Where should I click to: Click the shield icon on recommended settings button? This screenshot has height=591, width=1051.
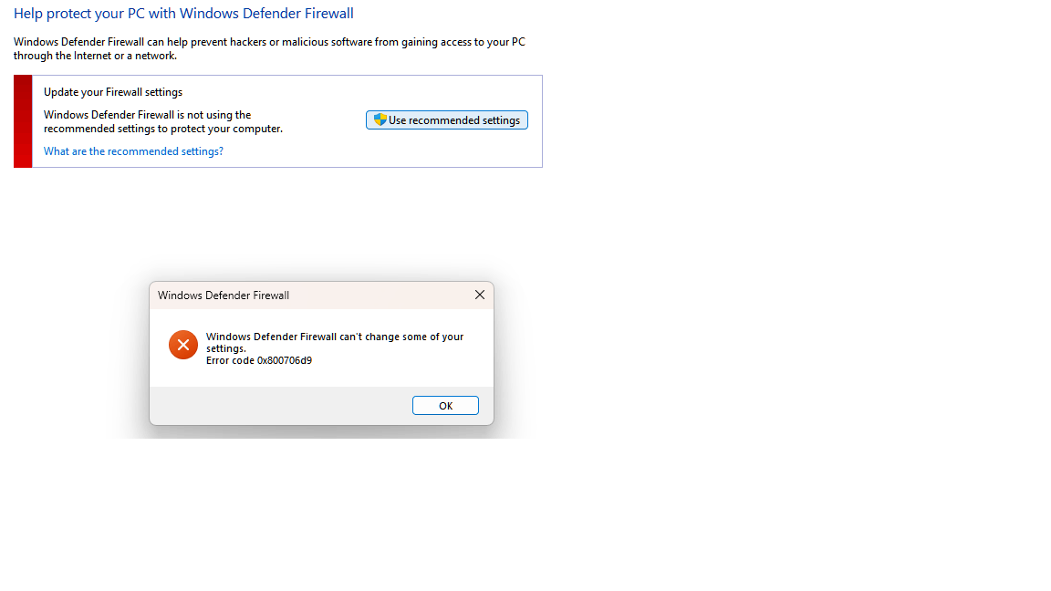(x=380, y=120)
